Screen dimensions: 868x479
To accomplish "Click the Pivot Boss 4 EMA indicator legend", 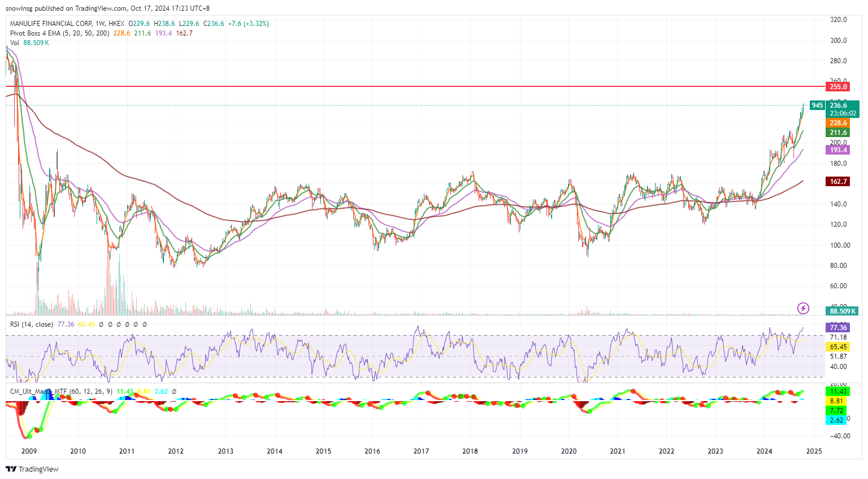I will (60, 33).
